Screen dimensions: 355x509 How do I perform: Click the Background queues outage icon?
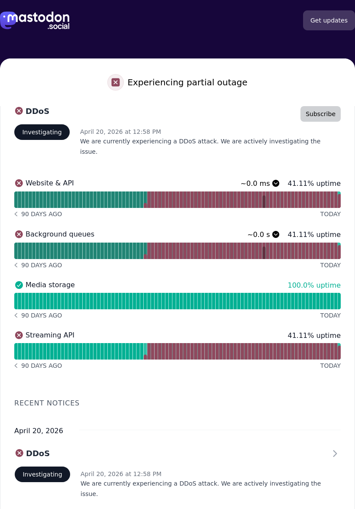coord(19,234)
